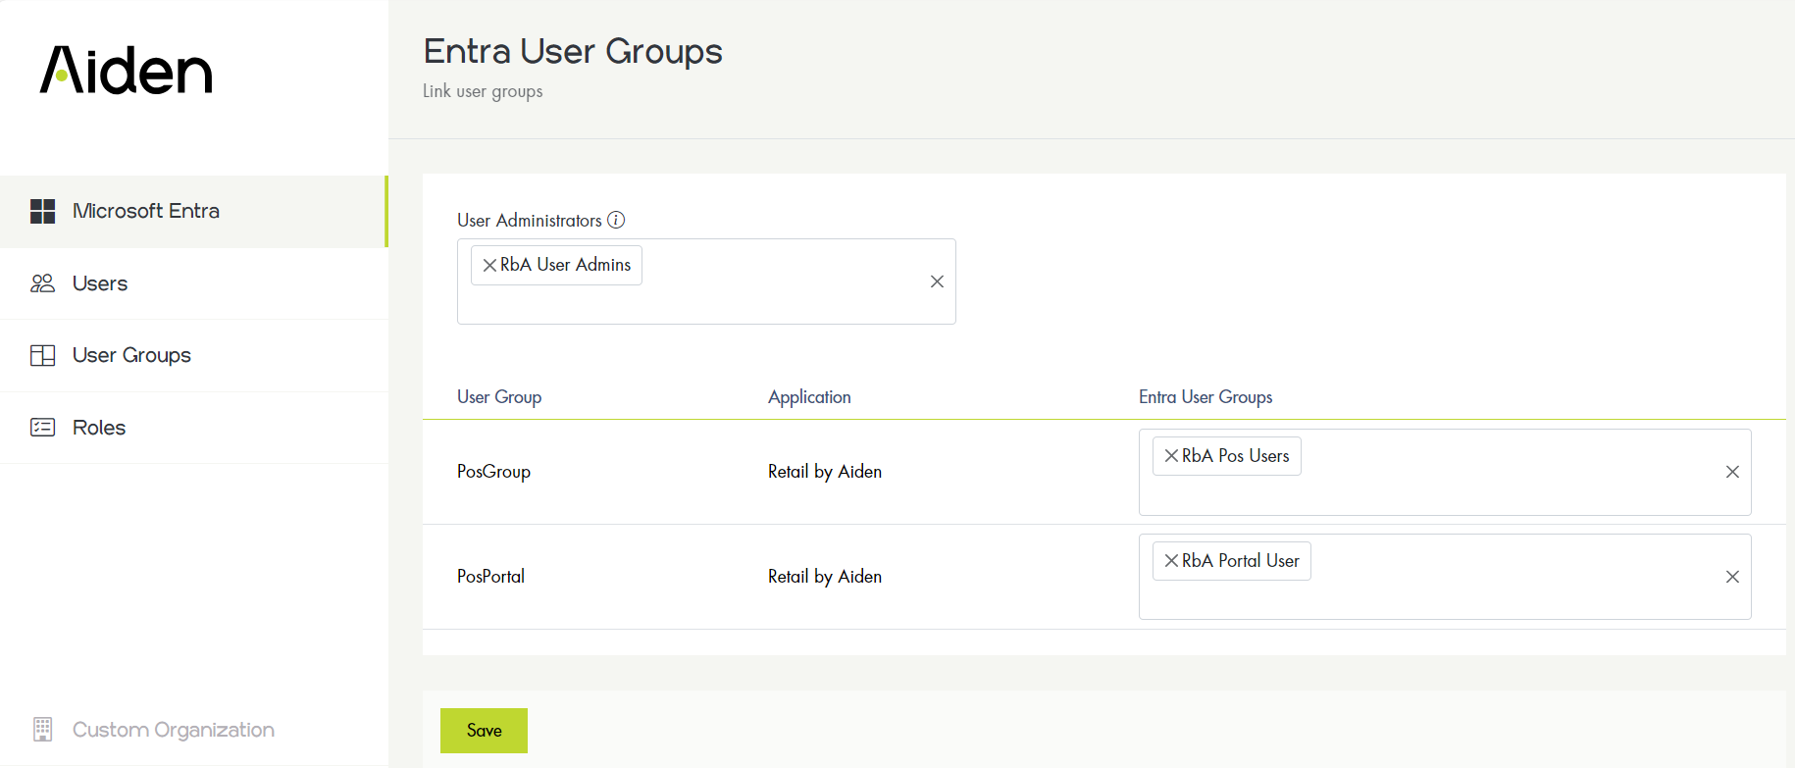
Task: Remove the RbA User Admins tag
Action: click(x=489, y=265)
